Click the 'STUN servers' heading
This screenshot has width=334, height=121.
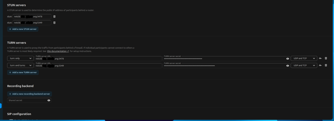pyautogui.click(x=17, y=5)
